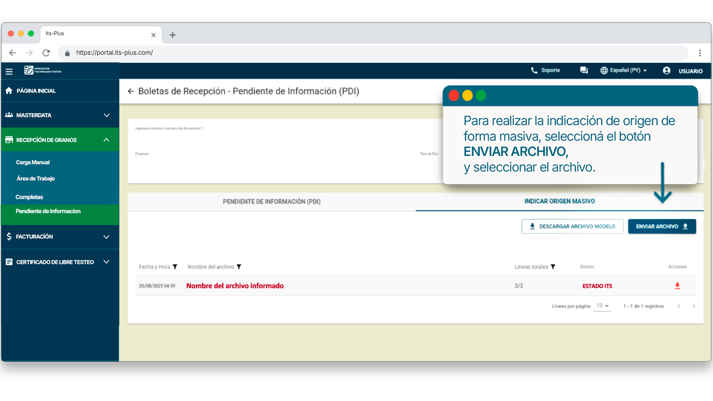Switch to PENDIENTE DE INFORMACIÓN (PDI) tab
Image resolution: width=713 pixels, height=401 pixels.
[x=271, y=202]
